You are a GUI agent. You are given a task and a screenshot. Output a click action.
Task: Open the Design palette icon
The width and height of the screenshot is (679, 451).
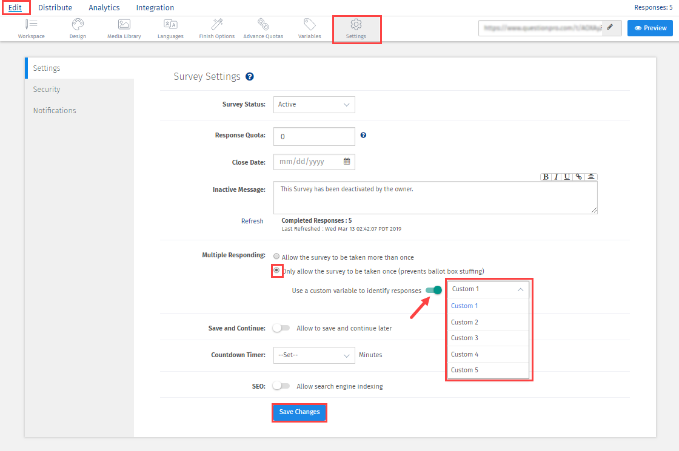coord(78,25)
